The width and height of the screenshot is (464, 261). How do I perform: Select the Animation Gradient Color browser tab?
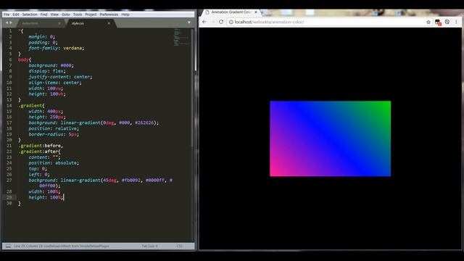coord(231,12)
